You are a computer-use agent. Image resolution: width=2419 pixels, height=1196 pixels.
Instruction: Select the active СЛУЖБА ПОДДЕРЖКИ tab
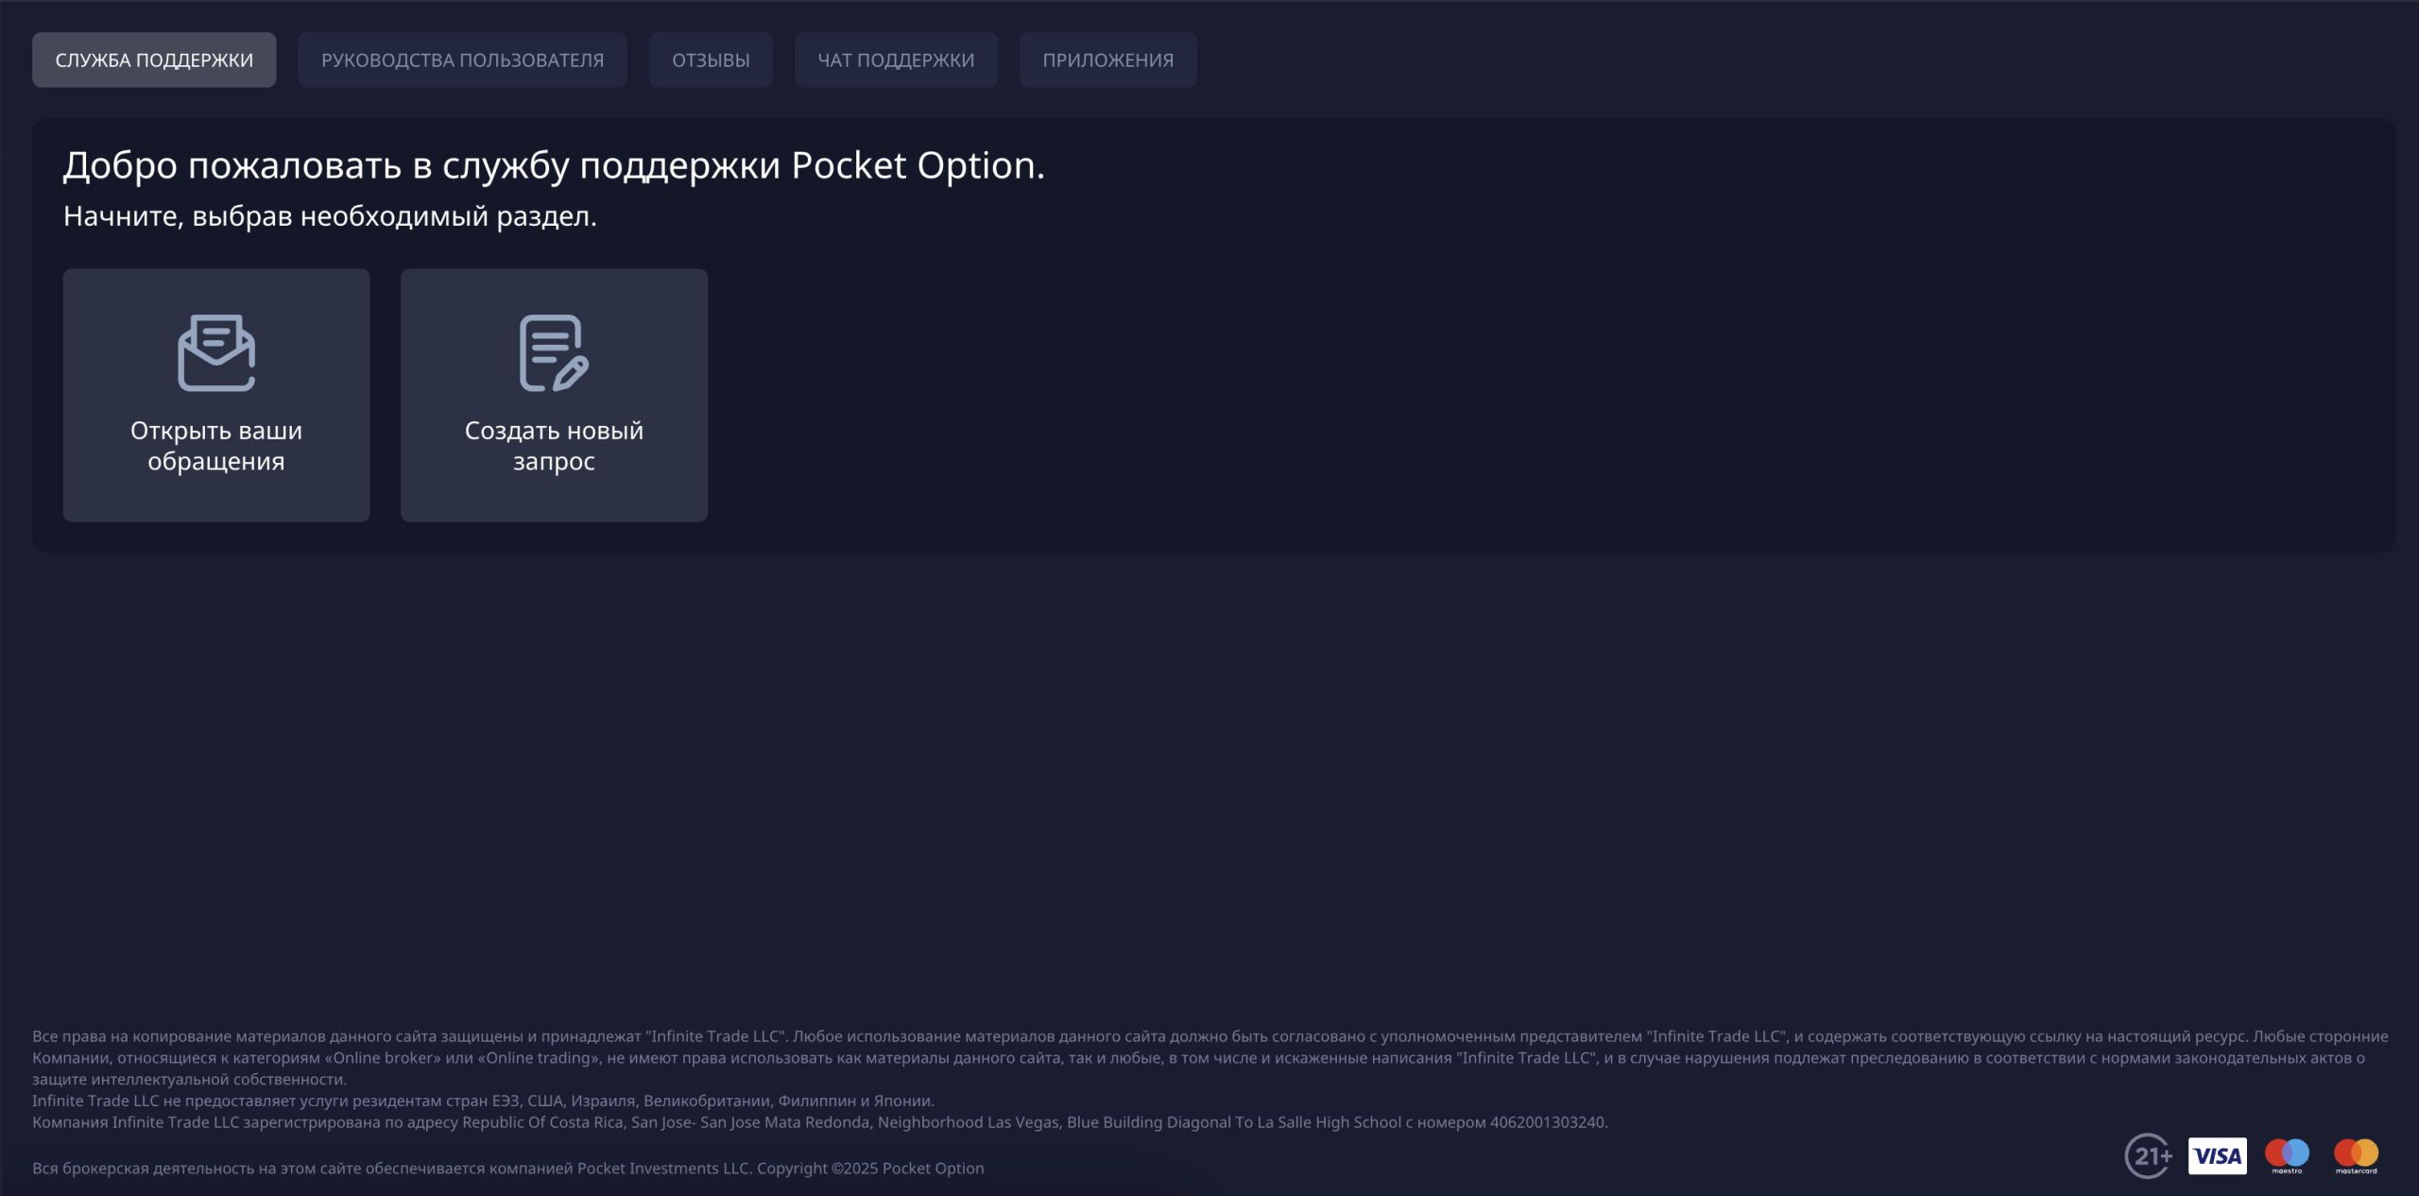pyautogui.click(x=154, y=60)
